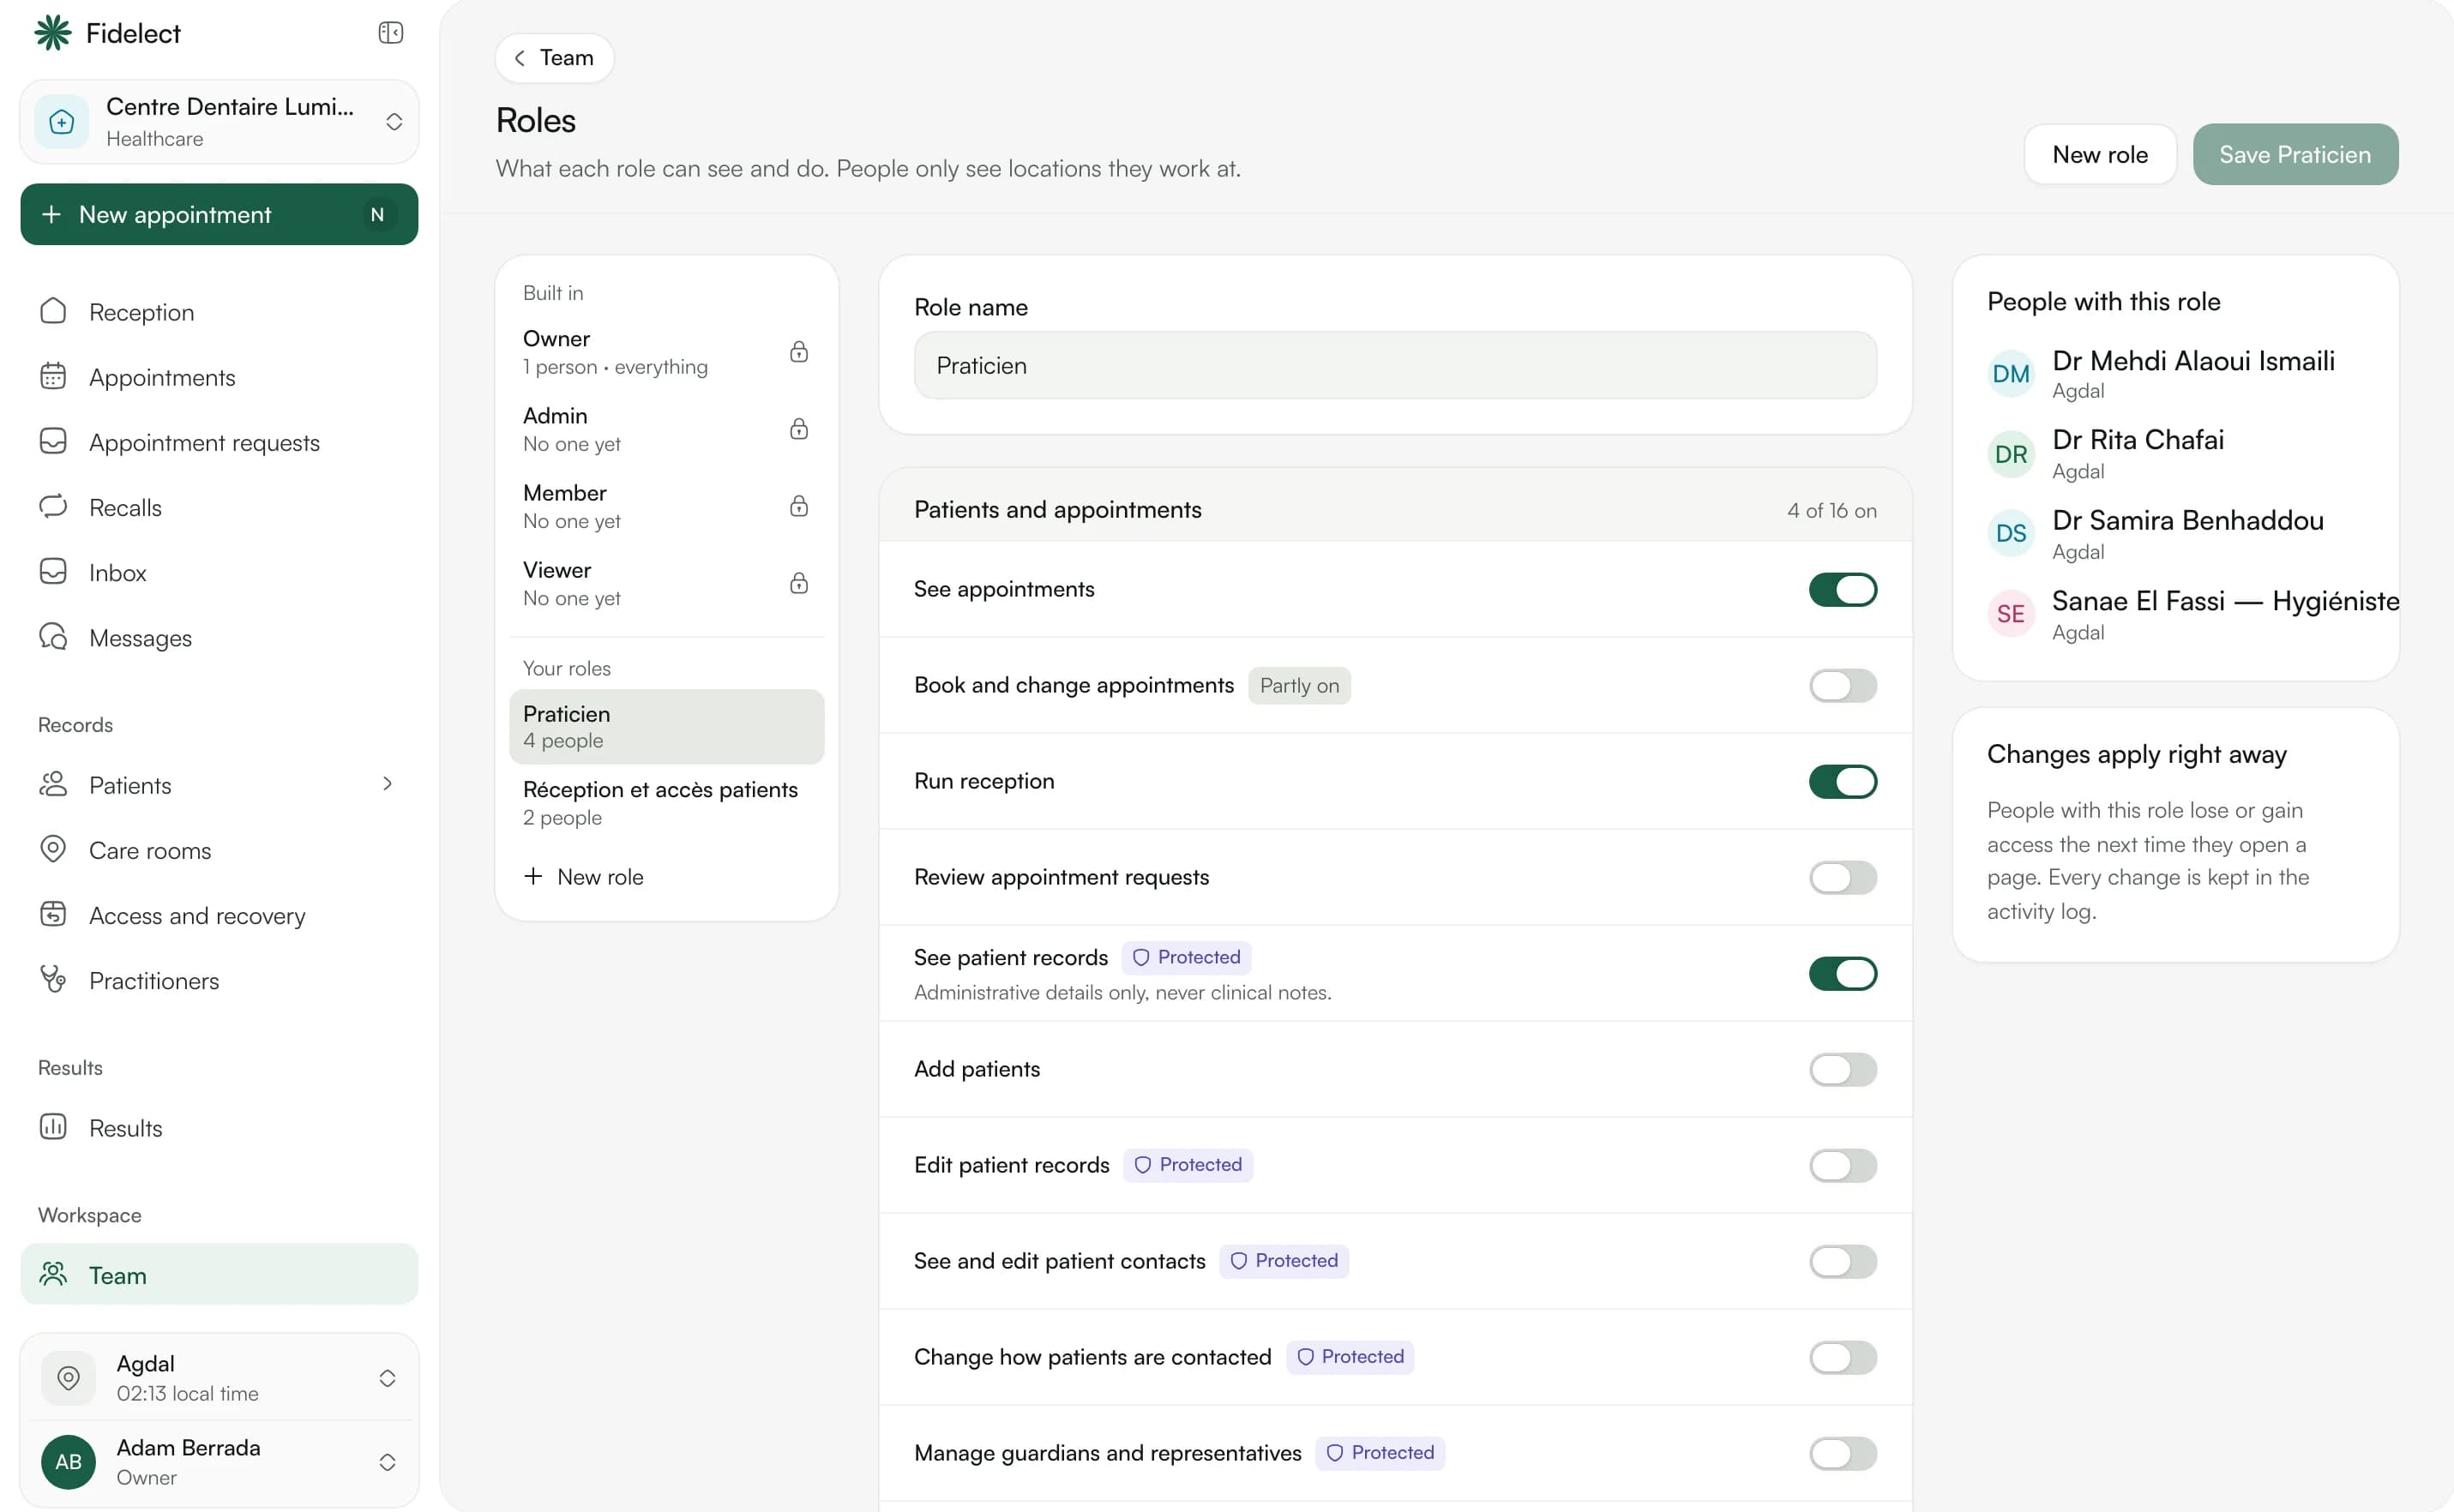This screenshot has height=1512, width=2454.
Task: Click the Fidelect logo icon
Action: [x=53, y=33]
